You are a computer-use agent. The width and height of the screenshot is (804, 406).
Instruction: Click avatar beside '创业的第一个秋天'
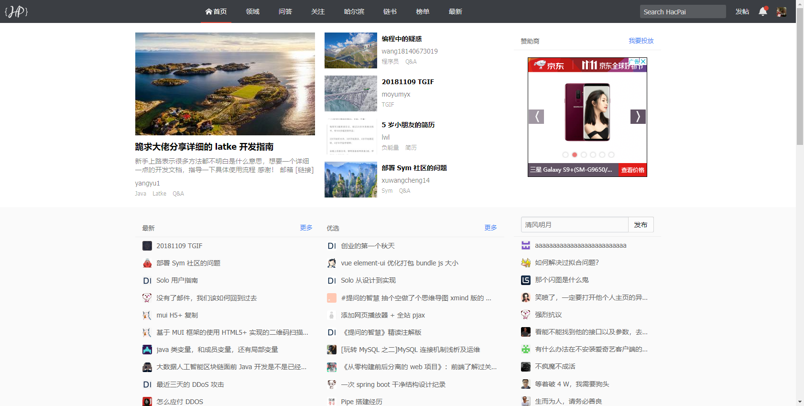point(332,246)
